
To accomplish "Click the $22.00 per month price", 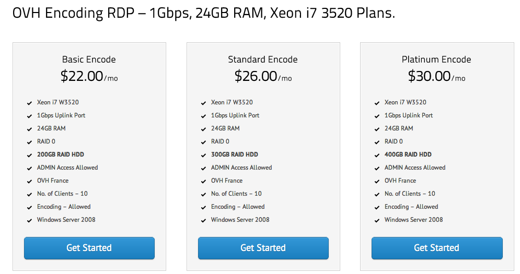I will (x=89, y=76).
